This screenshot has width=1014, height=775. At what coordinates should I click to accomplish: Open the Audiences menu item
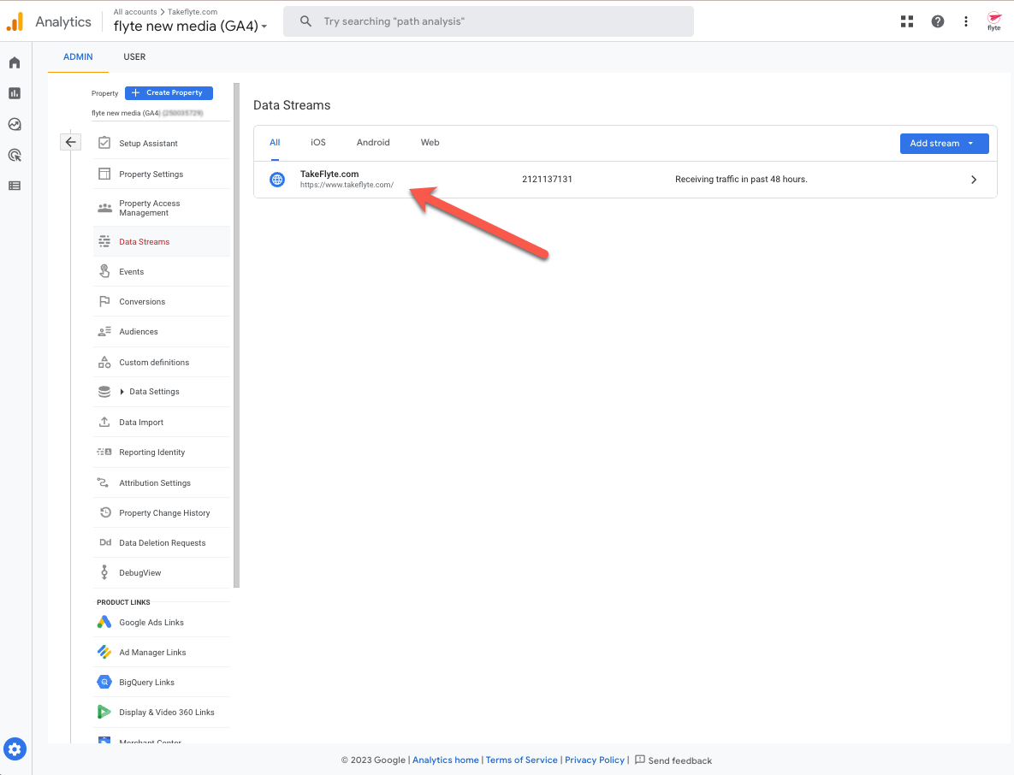[162, 332]
